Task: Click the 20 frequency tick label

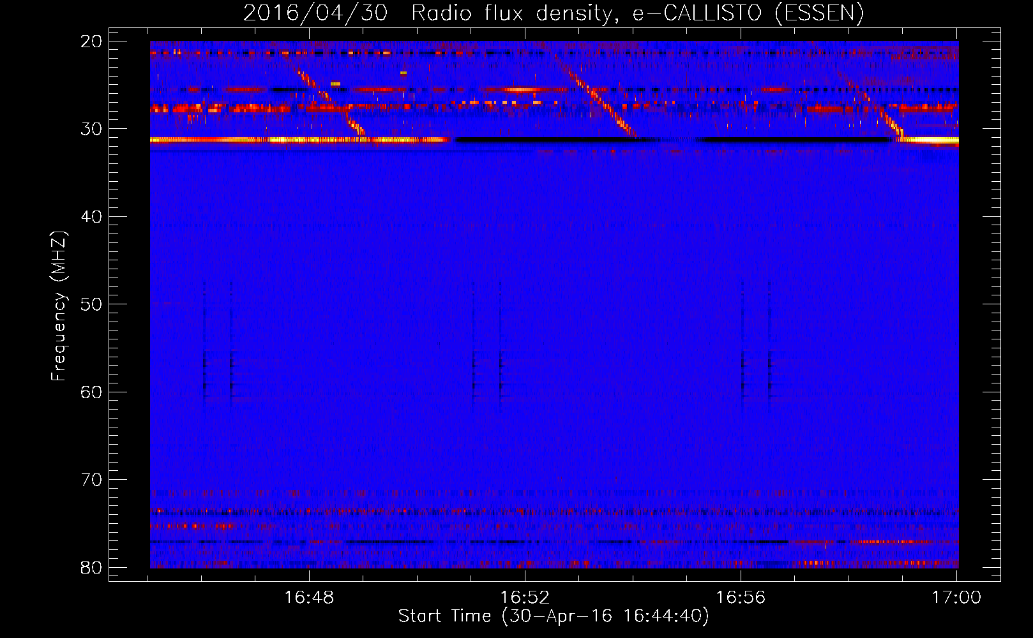Action: 92,41
